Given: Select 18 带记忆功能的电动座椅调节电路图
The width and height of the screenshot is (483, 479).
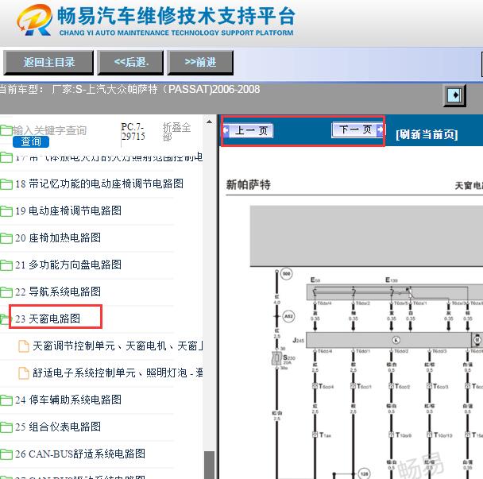Looking at the screenshot, I should click(x=99, y=184).
